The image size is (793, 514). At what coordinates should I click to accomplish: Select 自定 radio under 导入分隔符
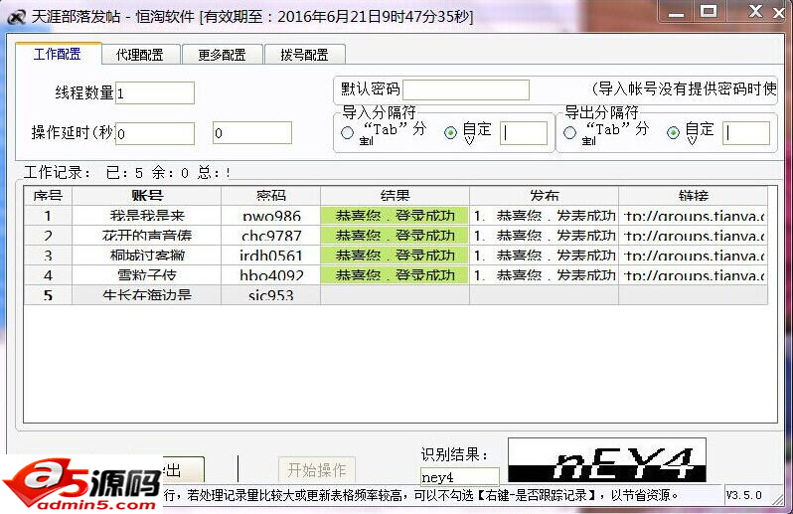(450, 133)
